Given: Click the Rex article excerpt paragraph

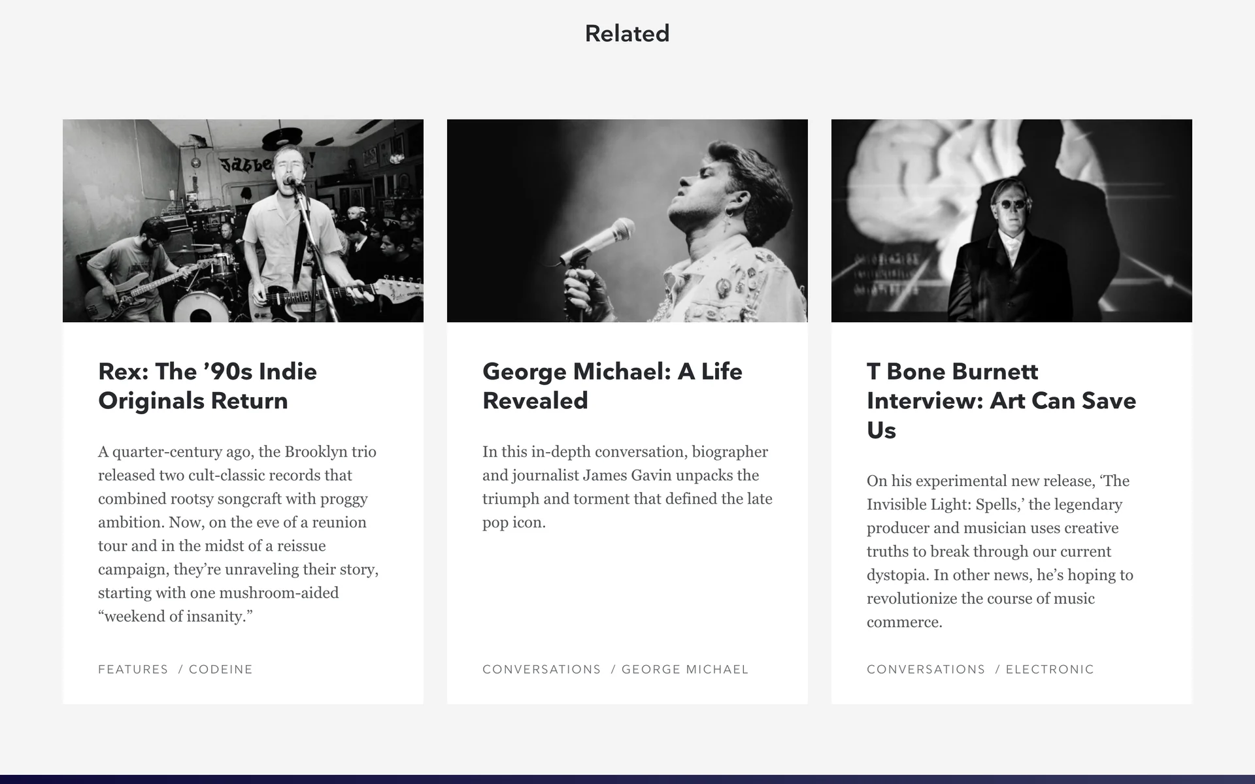Looking at the screenshot, I should 238,534.
